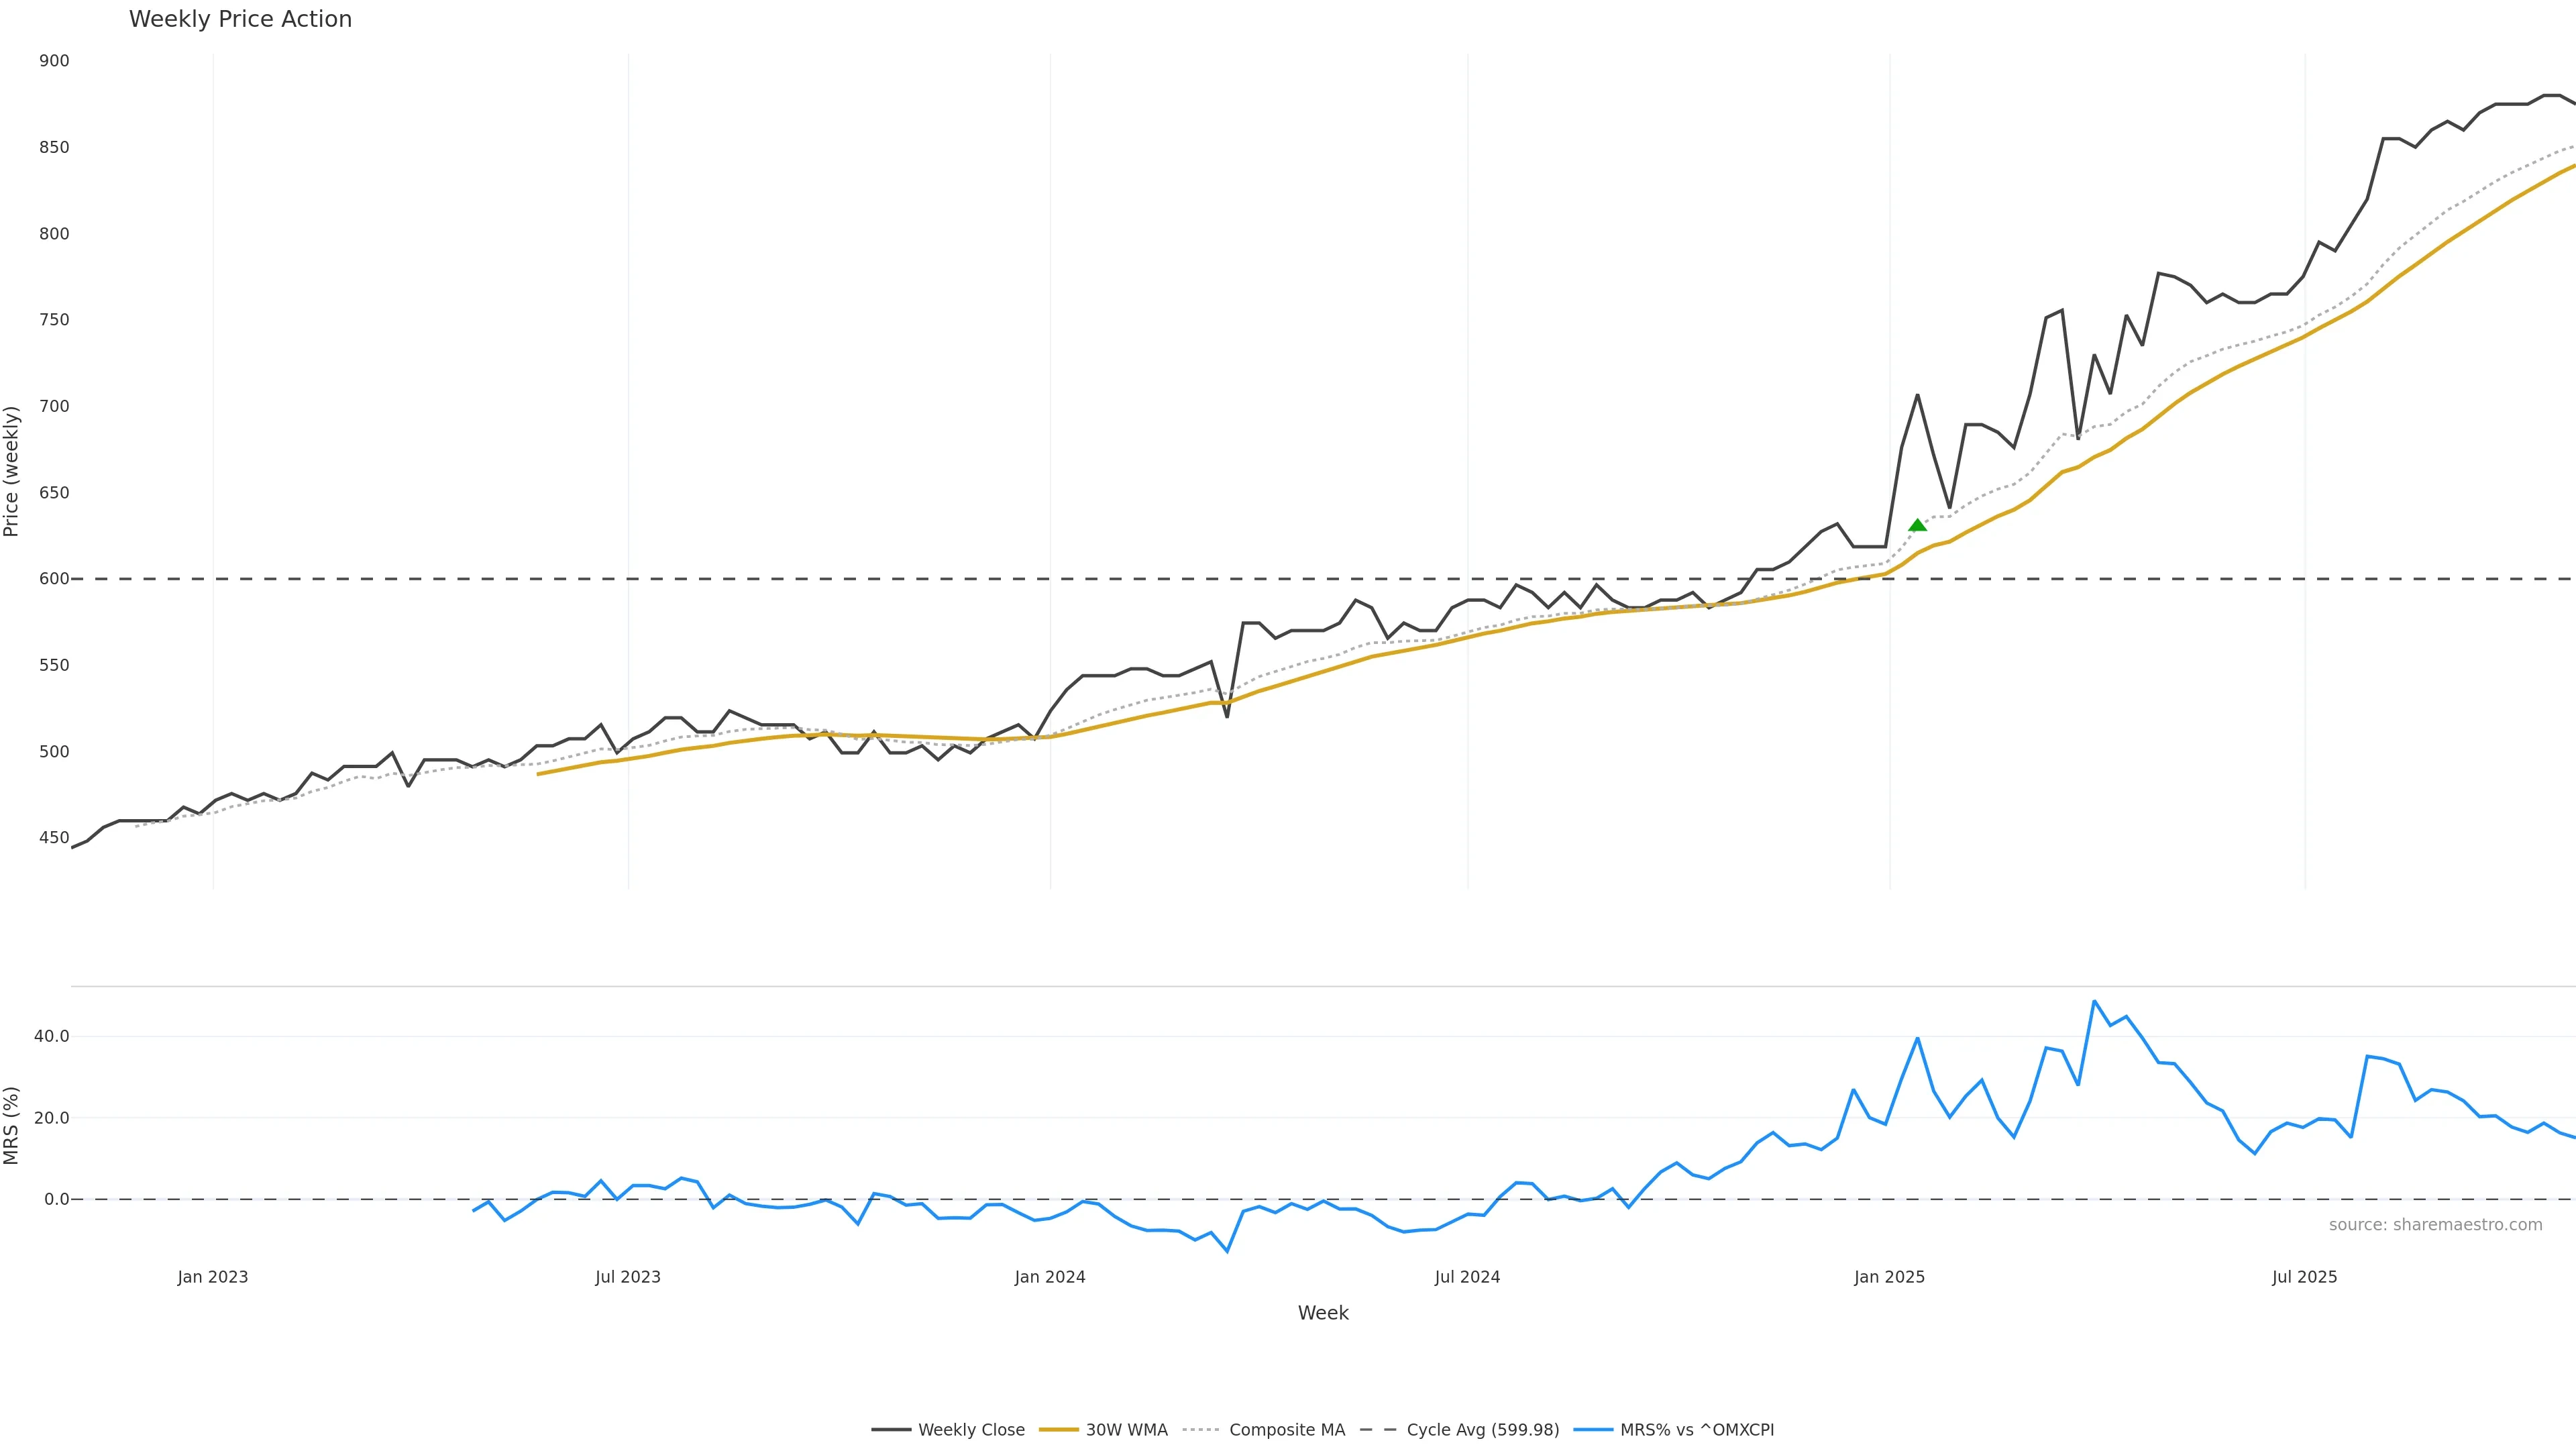
Task: Click the Price (weekly) y-axis title
Action: tap(12, 471)
